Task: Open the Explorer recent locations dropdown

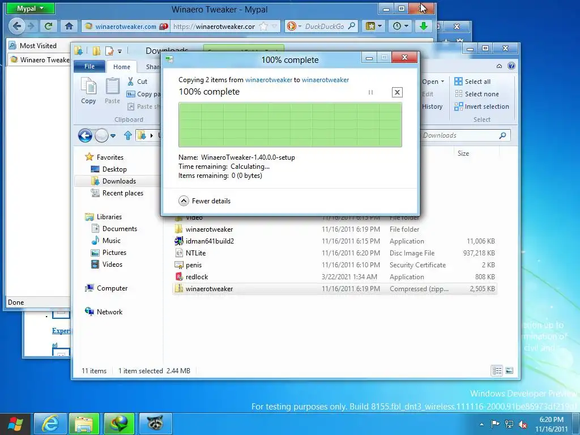Action: point(113,136)
